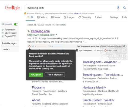This screenshot has width=128, height=107.
Task: Open the Programs sitelink
Action: [x=38, y=87]
